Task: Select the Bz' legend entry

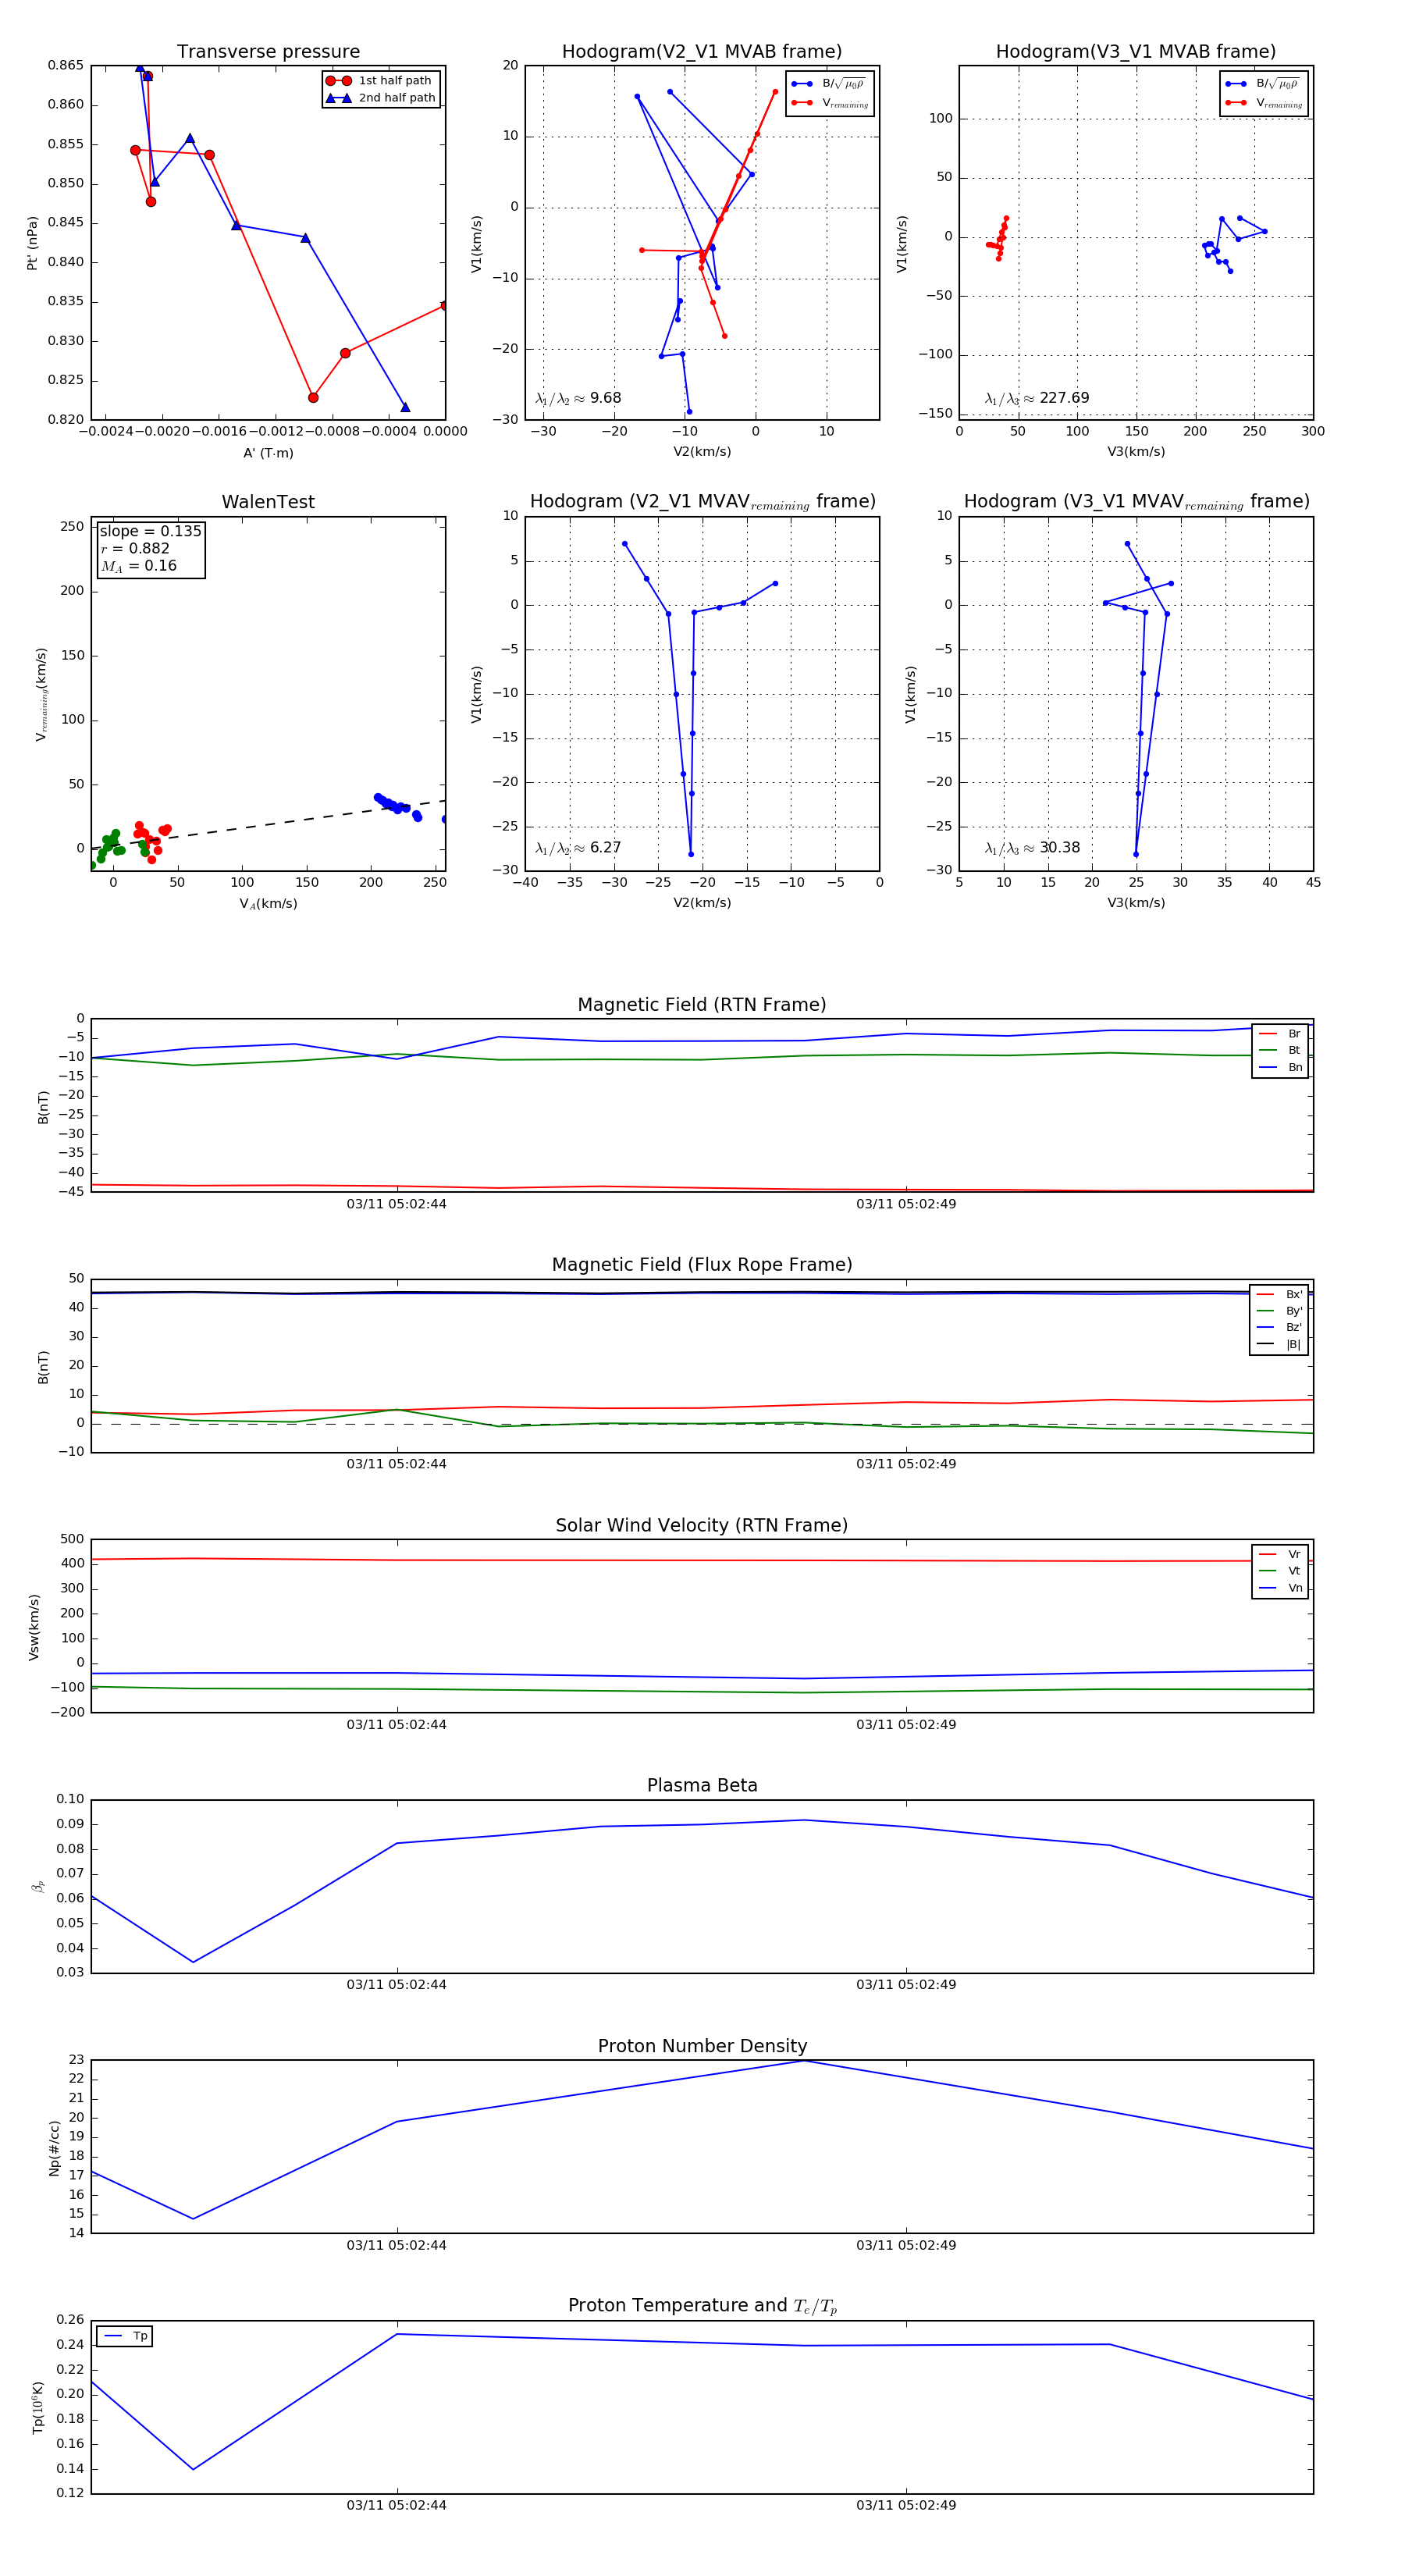Action: click(1280, 1328)
